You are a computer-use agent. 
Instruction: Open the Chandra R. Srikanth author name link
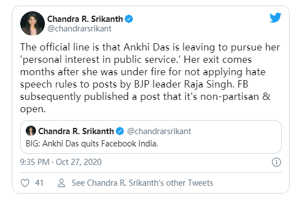pos(85,19)
